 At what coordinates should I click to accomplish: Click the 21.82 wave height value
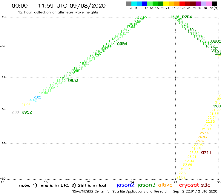pos(181,177)
